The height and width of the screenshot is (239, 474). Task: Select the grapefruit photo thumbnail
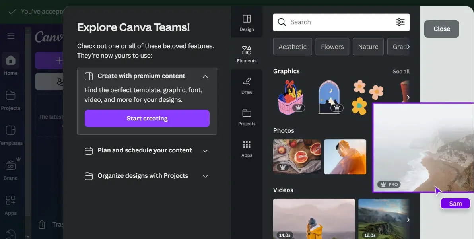[x=297, y=157]
